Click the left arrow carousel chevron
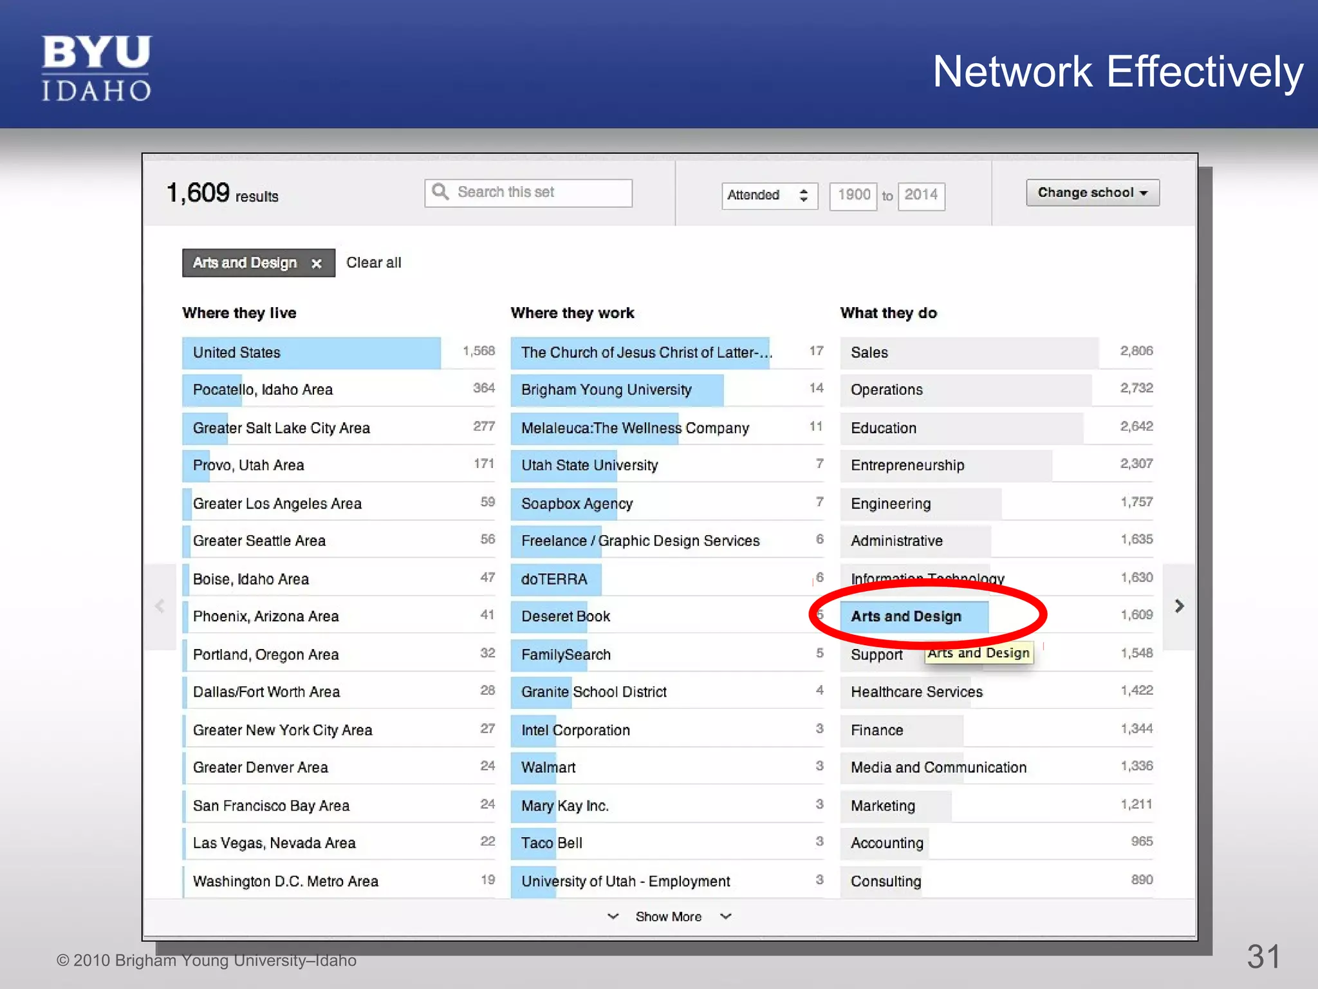Viewport: 1318px width, 989px height. click(x=160, y=606)
